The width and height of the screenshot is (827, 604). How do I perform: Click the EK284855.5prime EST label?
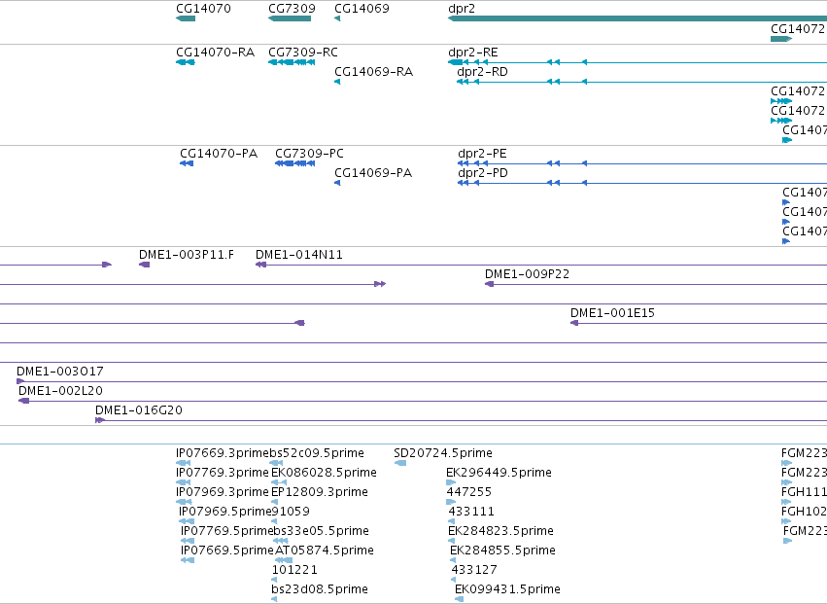502,551
